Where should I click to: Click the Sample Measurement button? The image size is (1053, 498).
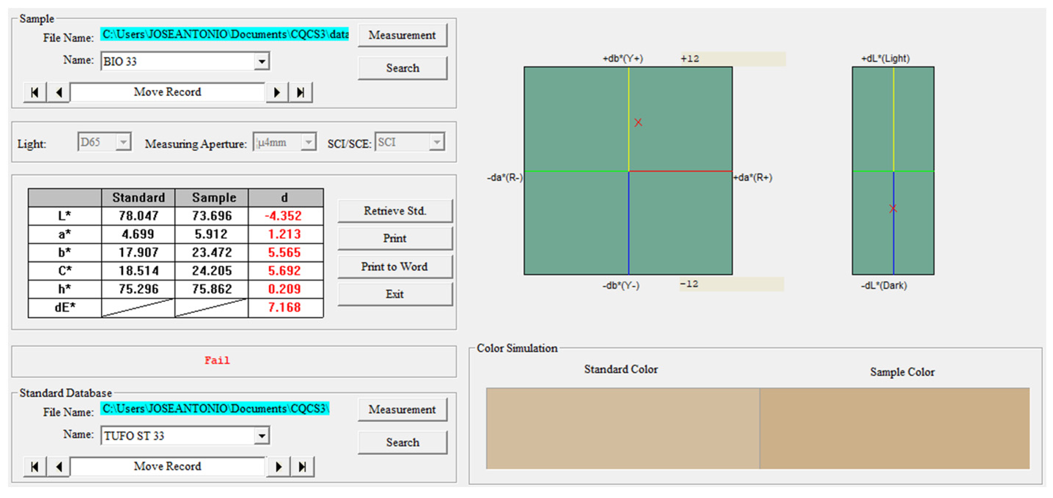[402, 35]
